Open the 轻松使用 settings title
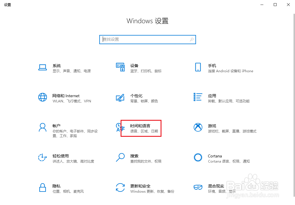The height and width of the screenshot is (205, 295). [x=60, y=156]
